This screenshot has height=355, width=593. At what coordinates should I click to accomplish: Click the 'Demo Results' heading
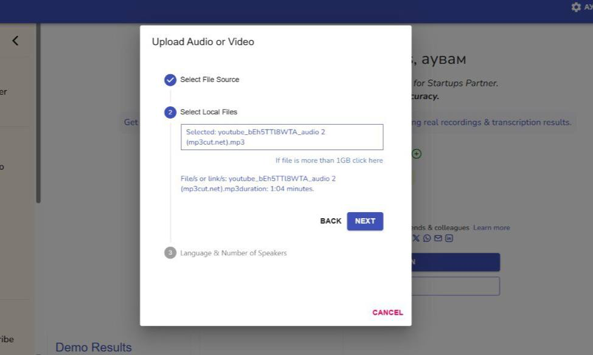coord(94,347)
